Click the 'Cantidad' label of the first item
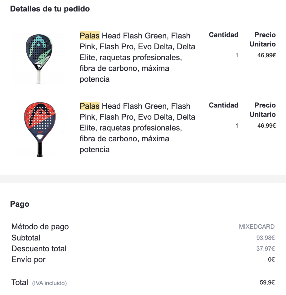The height and width of the screenshot is (295, 286). (223, 35)
